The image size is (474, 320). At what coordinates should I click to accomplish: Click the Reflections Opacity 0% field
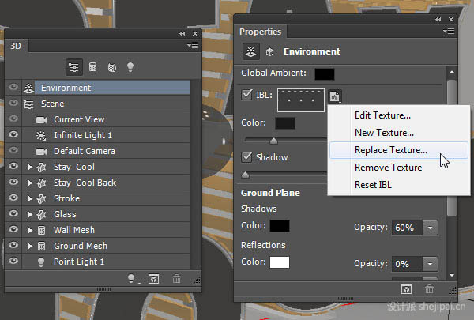(x=407, y=264)
